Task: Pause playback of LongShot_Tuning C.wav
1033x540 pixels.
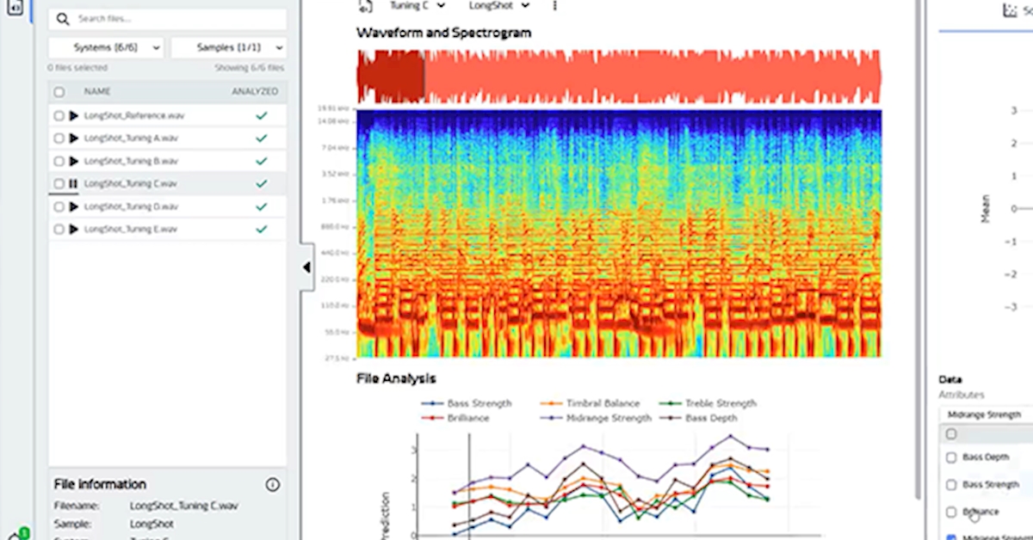Action: [73, 183]
